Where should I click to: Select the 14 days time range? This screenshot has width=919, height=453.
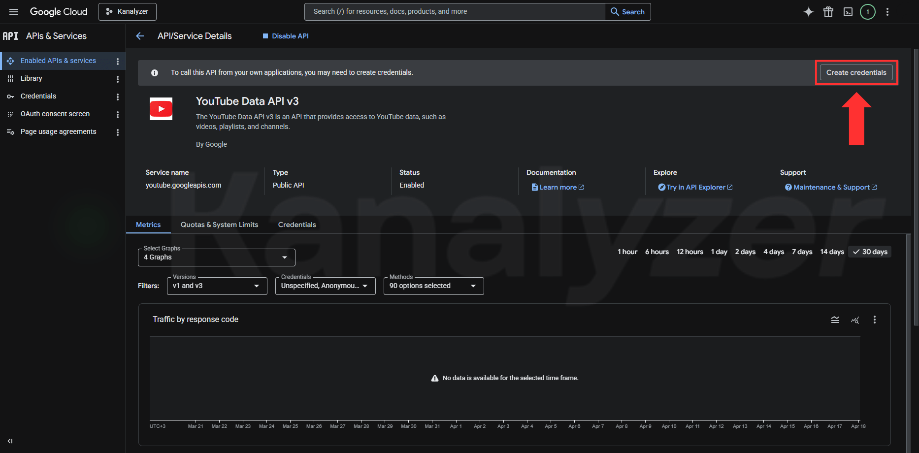click(x=832, y=252)
